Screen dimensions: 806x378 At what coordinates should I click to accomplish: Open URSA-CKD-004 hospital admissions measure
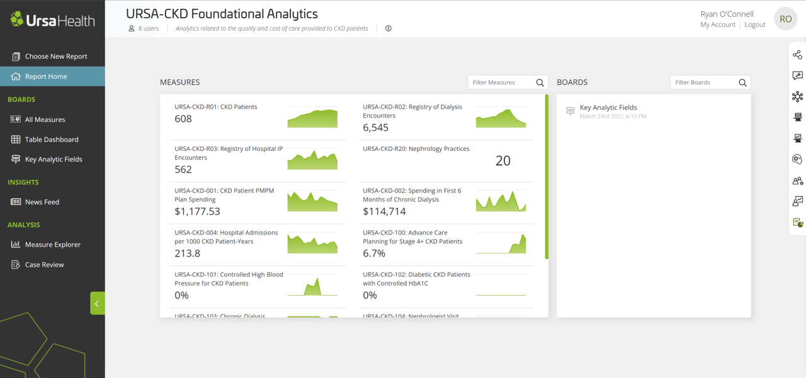tap(258, 244)
